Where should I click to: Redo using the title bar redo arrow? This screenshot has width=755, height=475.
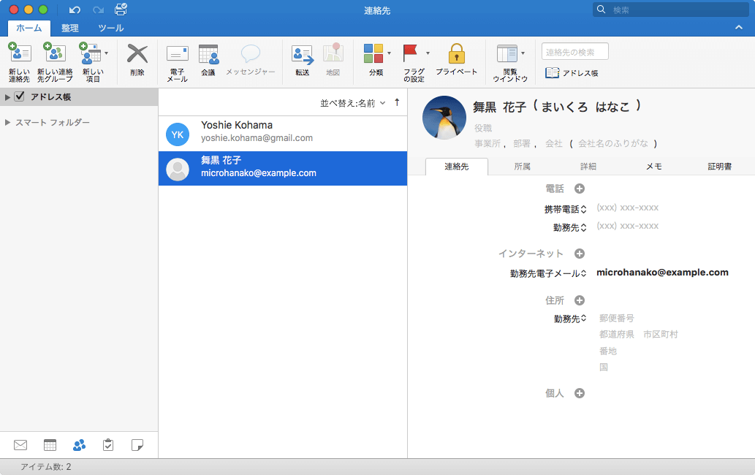tap(98, 9)
